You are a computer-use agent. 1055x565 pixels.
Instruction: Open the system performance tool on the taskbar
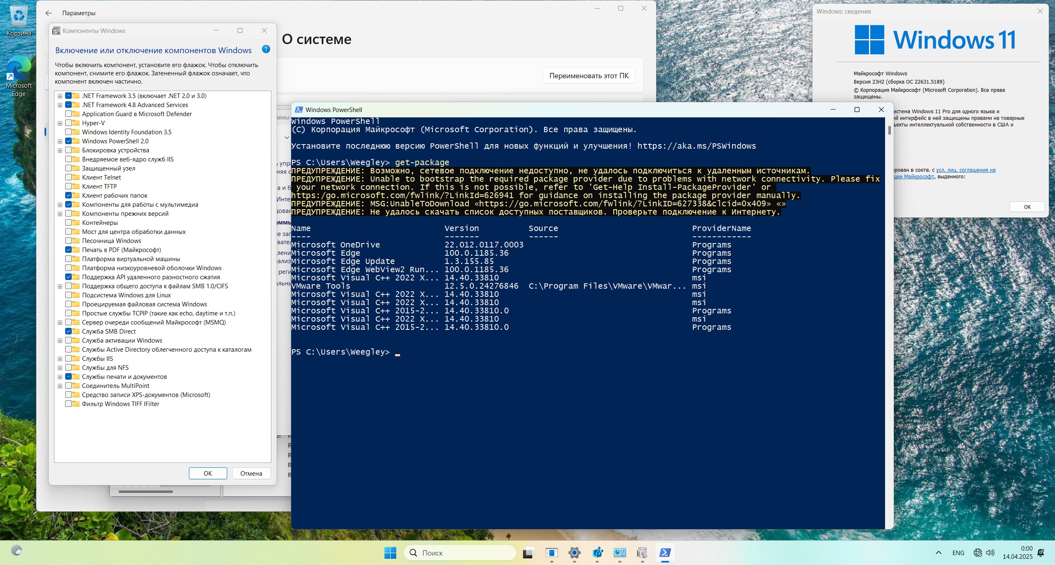tap(619, 552)
